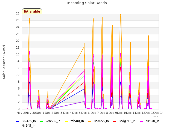Click the Nov 29 x-axis tick label
Viewport: 175px width, 131px height.
[x=22, y=113]
